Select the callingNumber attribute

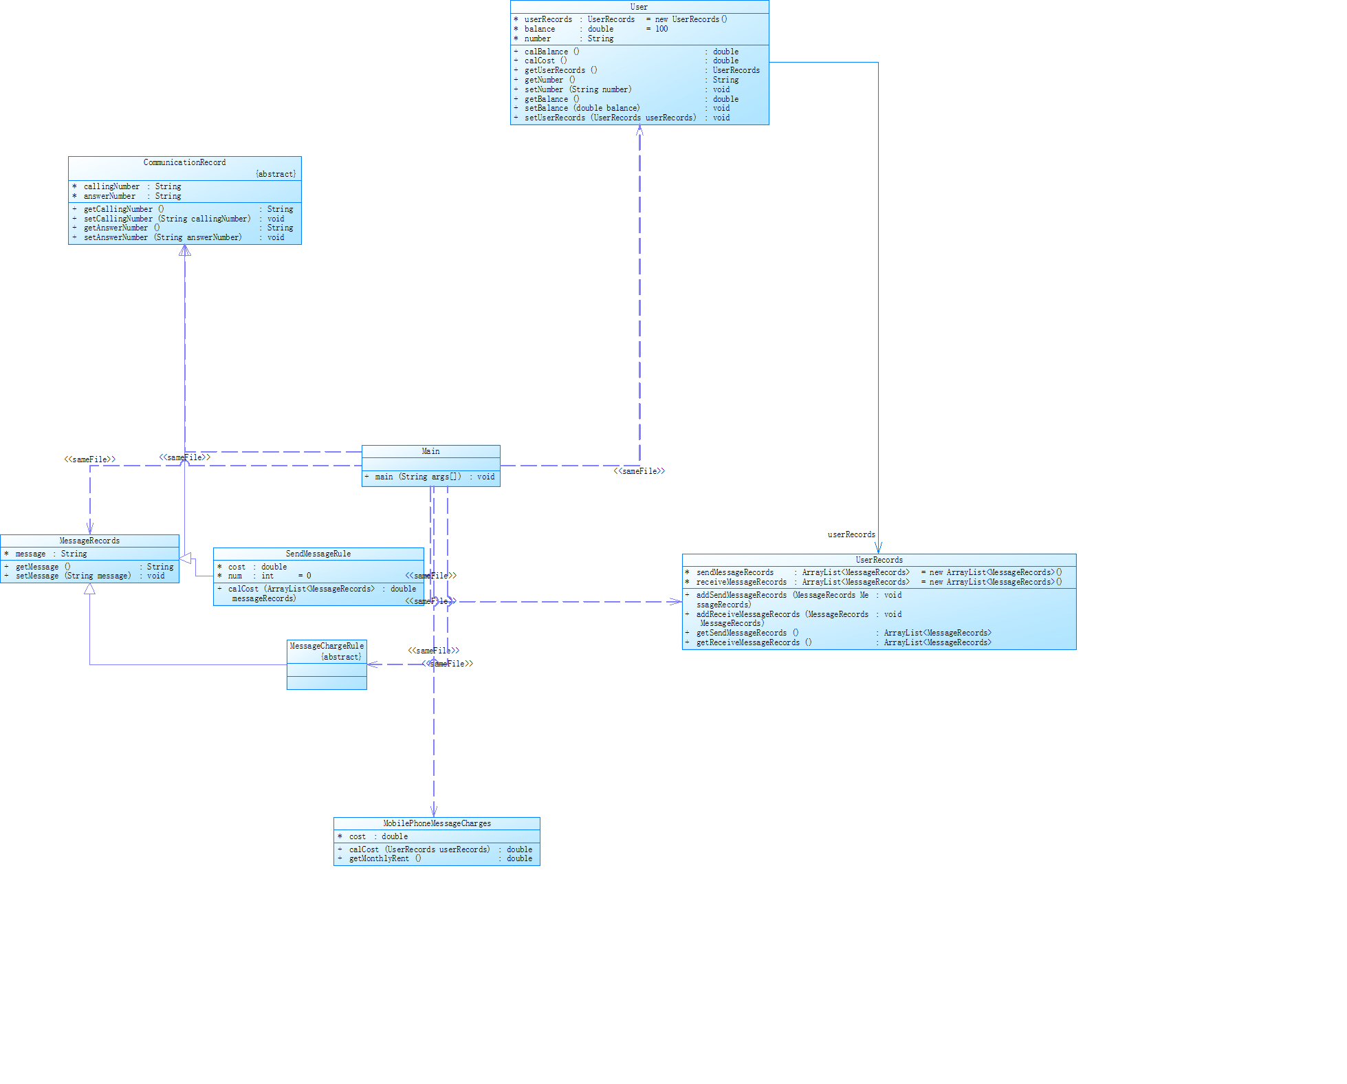tap(111, 187)
